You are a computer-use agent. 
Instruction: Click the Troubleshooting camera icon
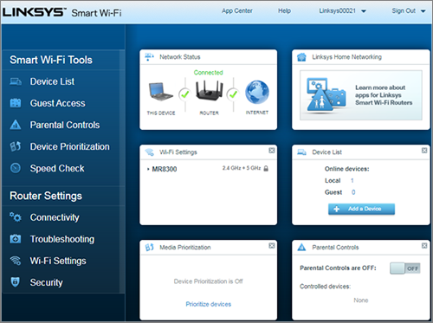tap(16, 239)
